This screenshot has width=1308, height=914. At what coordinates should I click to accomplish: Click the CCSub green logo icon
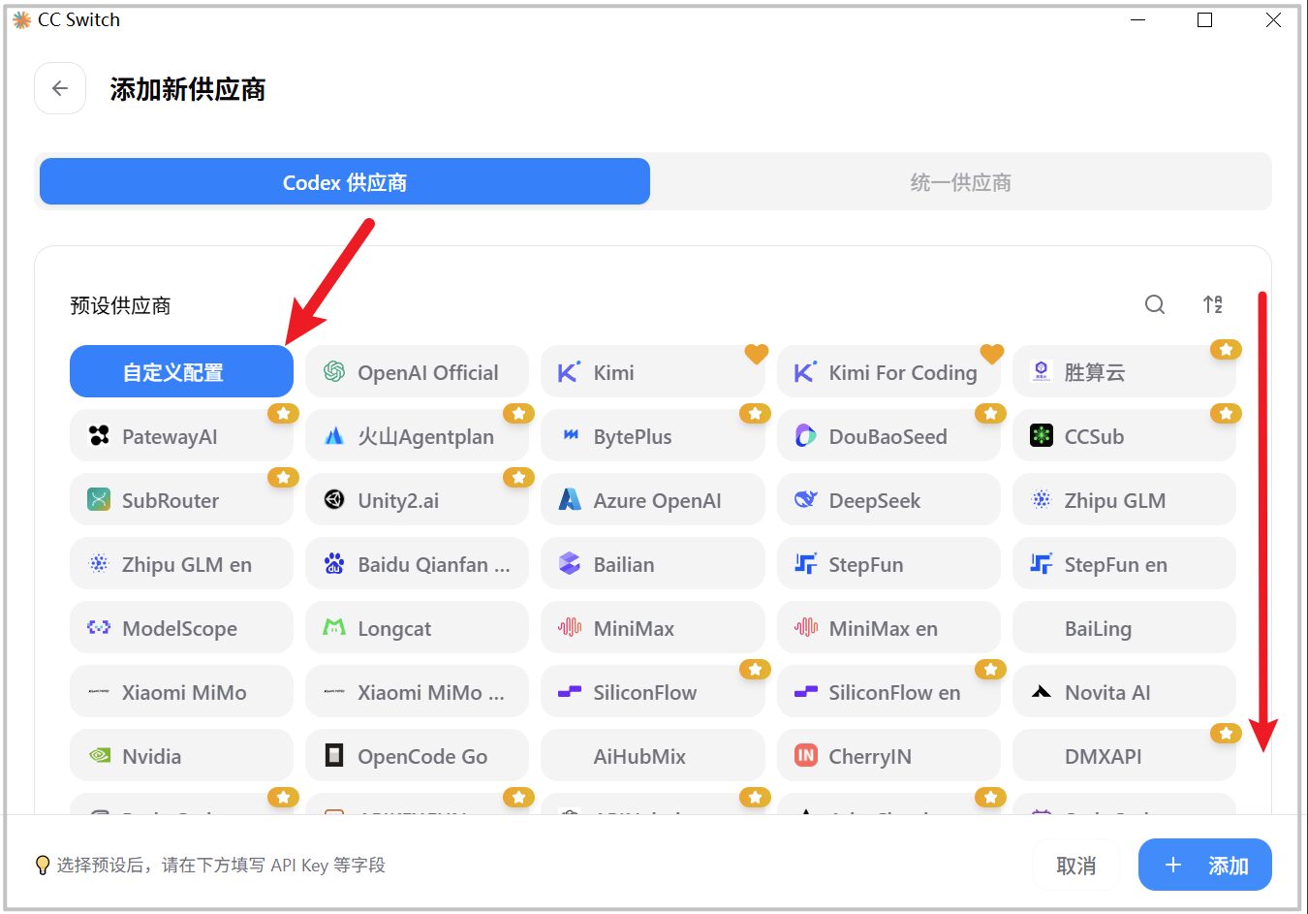(1042, 436)
